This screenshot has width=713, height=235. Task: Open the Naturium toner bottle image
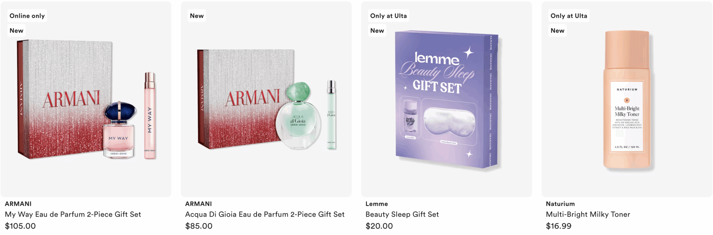627,99
